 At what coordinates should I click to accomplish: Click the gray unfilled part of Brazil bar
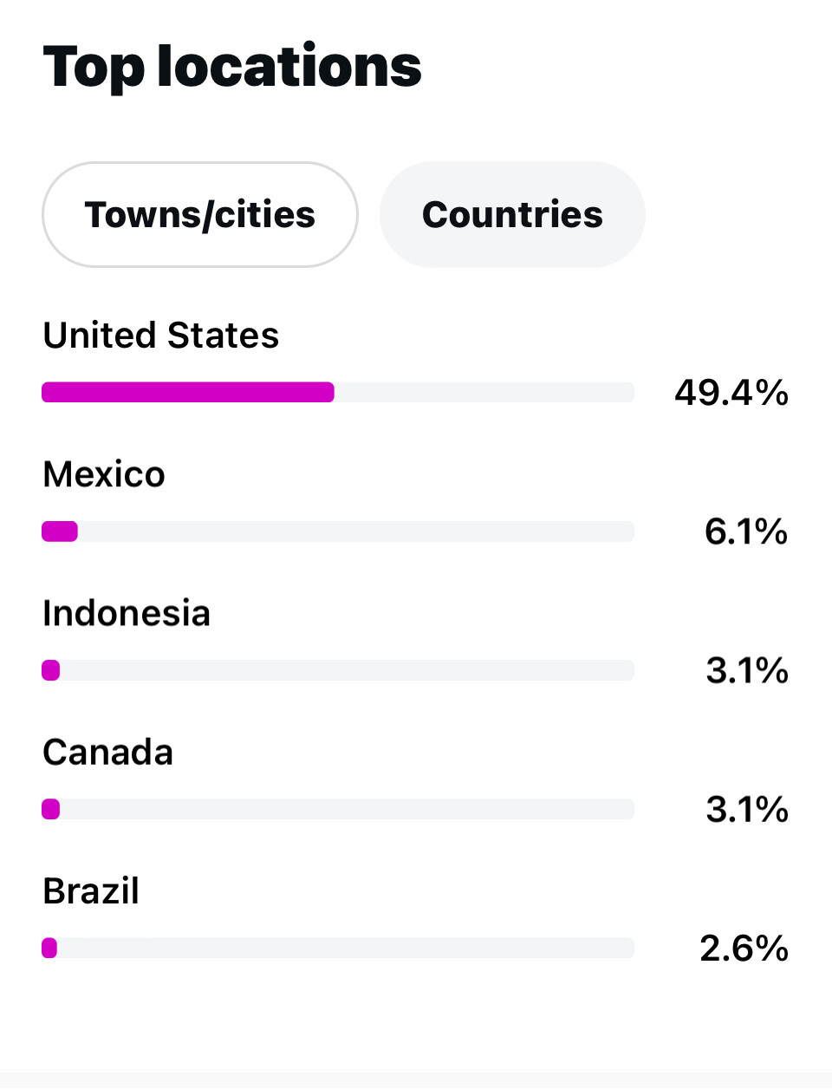pos(347,948)
